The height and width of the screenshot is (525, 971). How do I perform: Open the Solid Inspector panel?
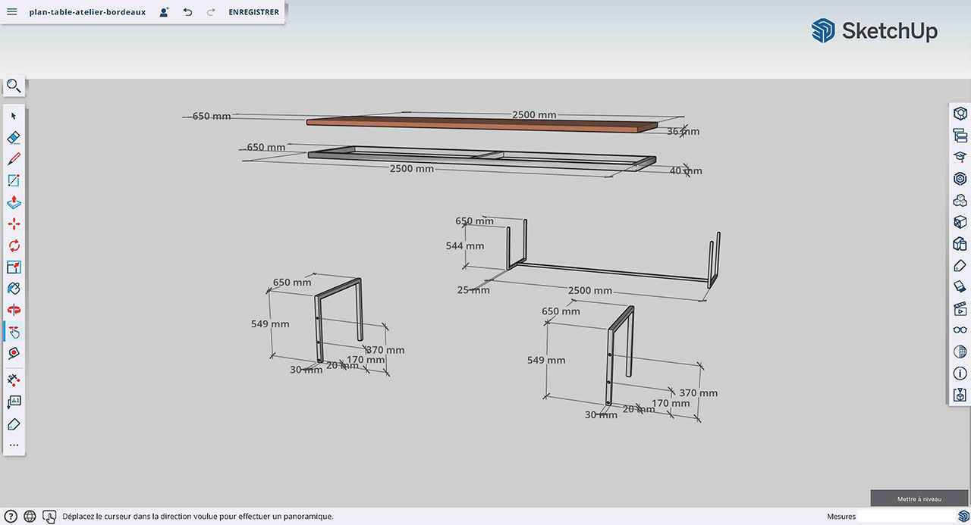[x=960, y=395]
